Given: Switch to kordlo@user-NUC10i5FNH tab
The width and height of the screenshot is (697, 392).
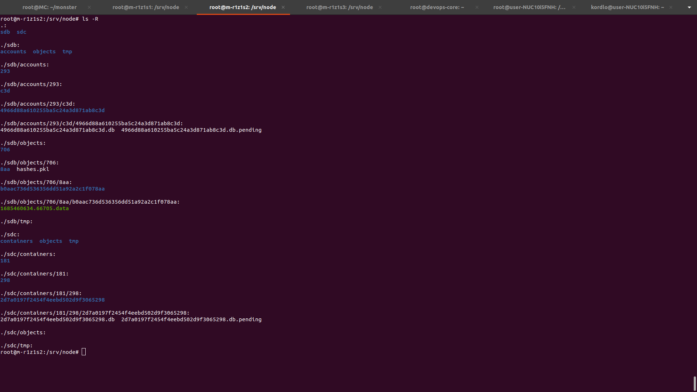Looking at the screenshot, I should pos(627,7).
